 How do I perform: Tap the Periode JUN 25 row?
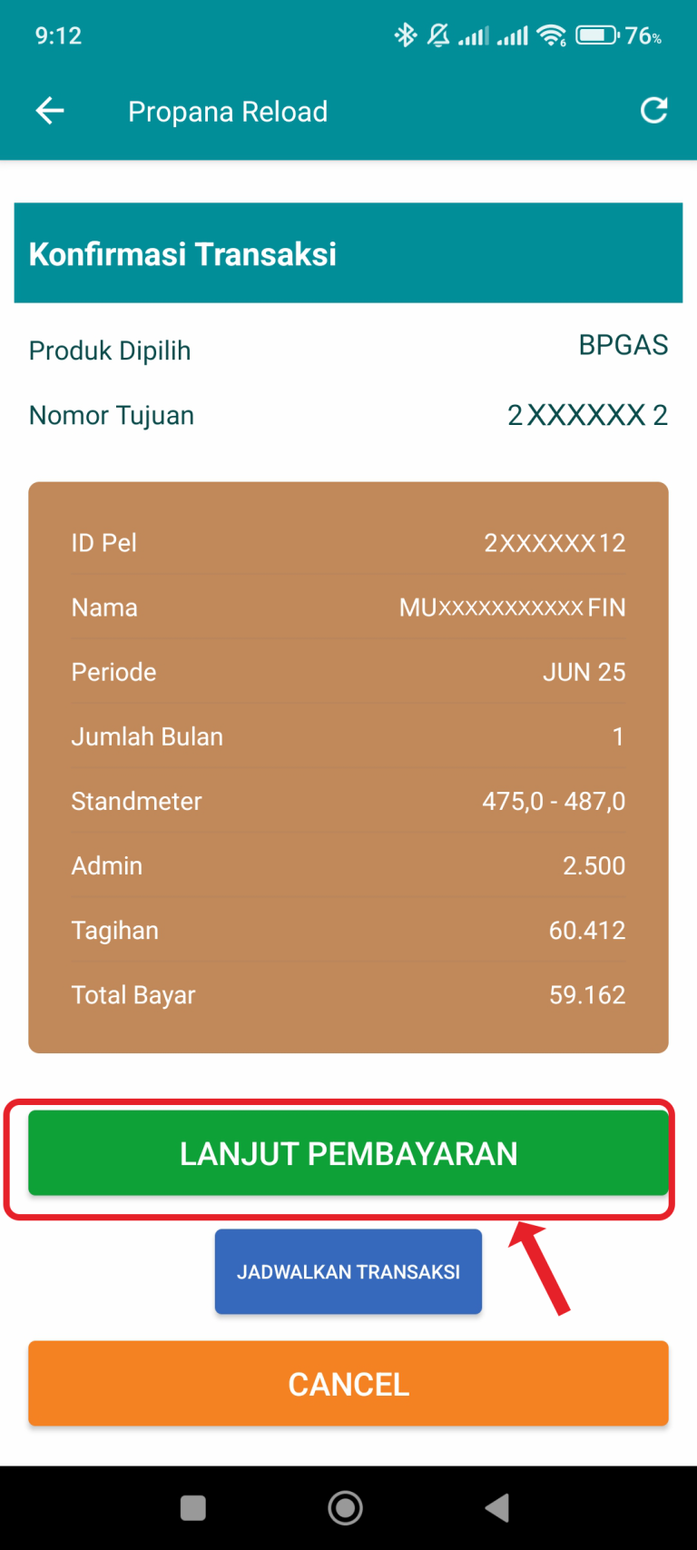(348, 672)
